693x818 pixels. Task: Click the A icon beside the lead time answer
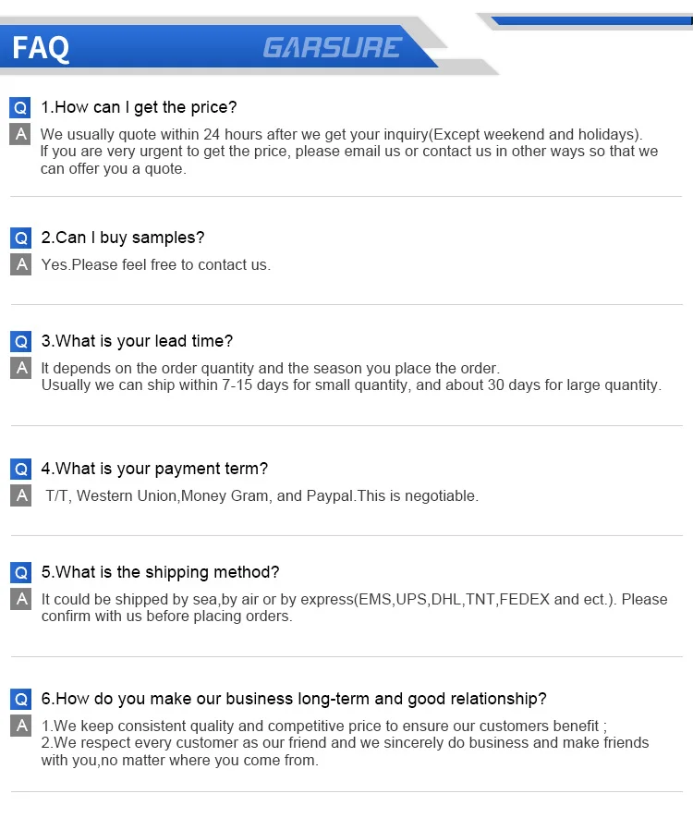21,368
